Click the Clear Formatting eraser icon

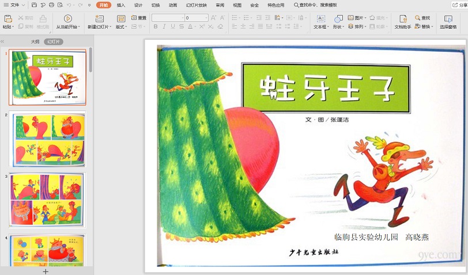pos(220,26)
